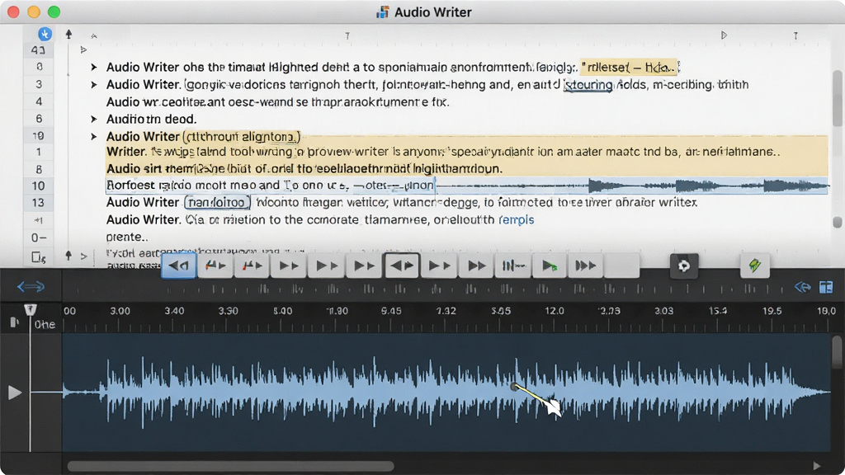This screenshot has height=475, width=845.
Task: Expand the 'Audio Writer. (gongik' row
Action: click(94, 85)
